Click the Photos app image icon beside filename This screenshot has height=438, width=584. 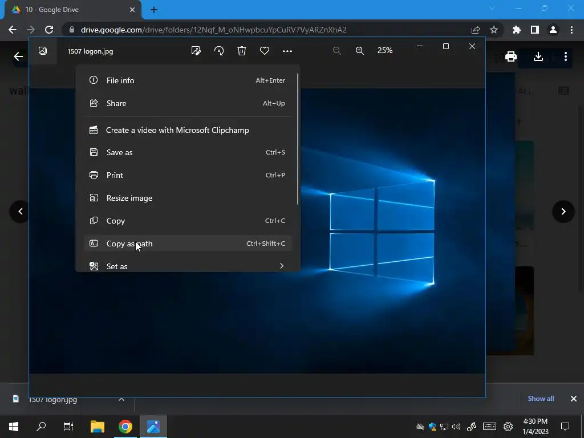43,51
